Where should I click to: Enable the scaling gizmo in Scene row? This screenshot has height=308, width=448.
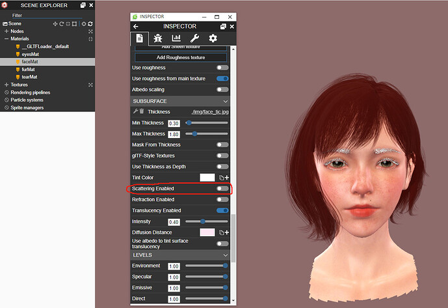coord(68,23)
